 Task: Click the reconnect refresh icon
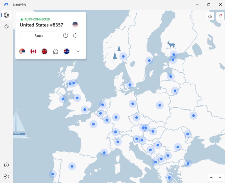pos(75,35)
